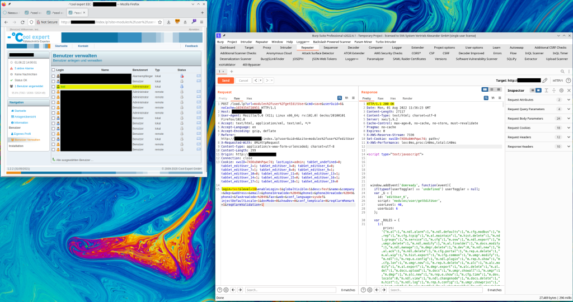Click the request panel hamburger menu icon
573x302 pixels.
(353, 98)
